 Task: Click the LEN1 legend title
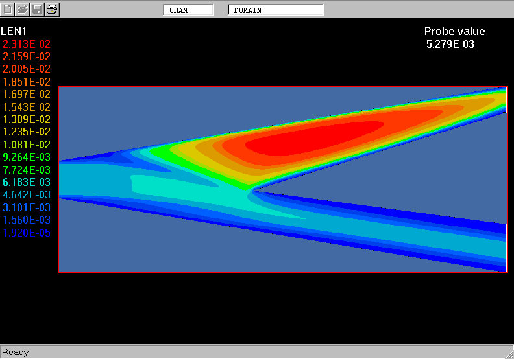pos(14,31)
